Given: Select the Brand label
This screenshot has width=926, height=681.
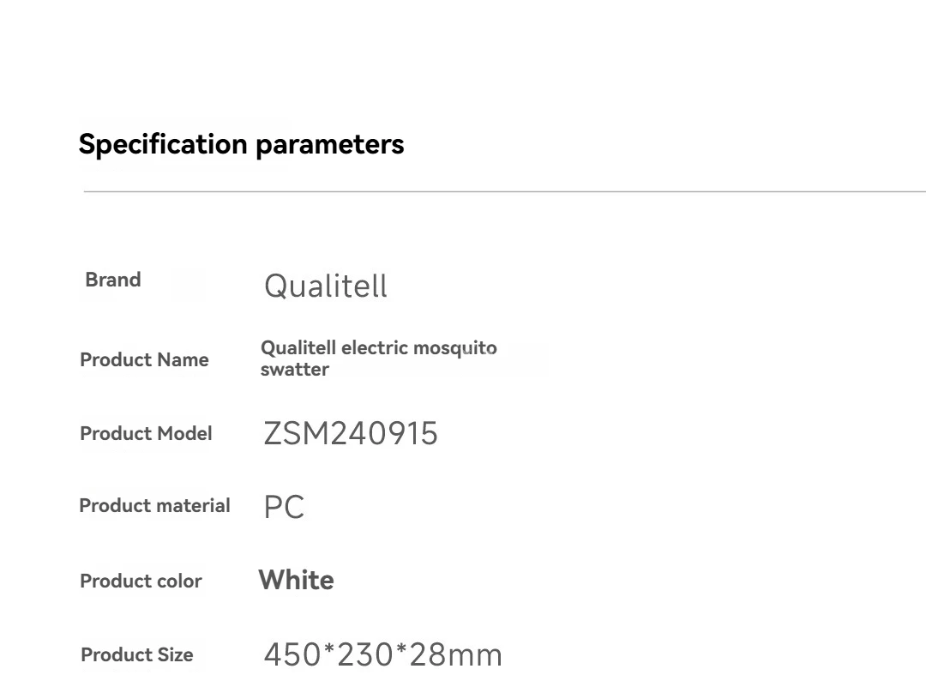Looking at the screenshot, I should 113,280.
